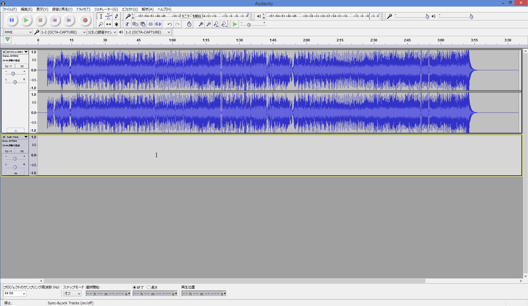Solo the mono Audio Track
This screenshot has height=306, width=528.
22,151
